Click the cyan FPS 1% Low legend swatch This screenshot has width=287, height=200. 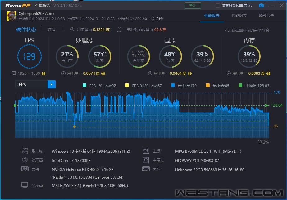pyautogui.click(x=84, y=85)
